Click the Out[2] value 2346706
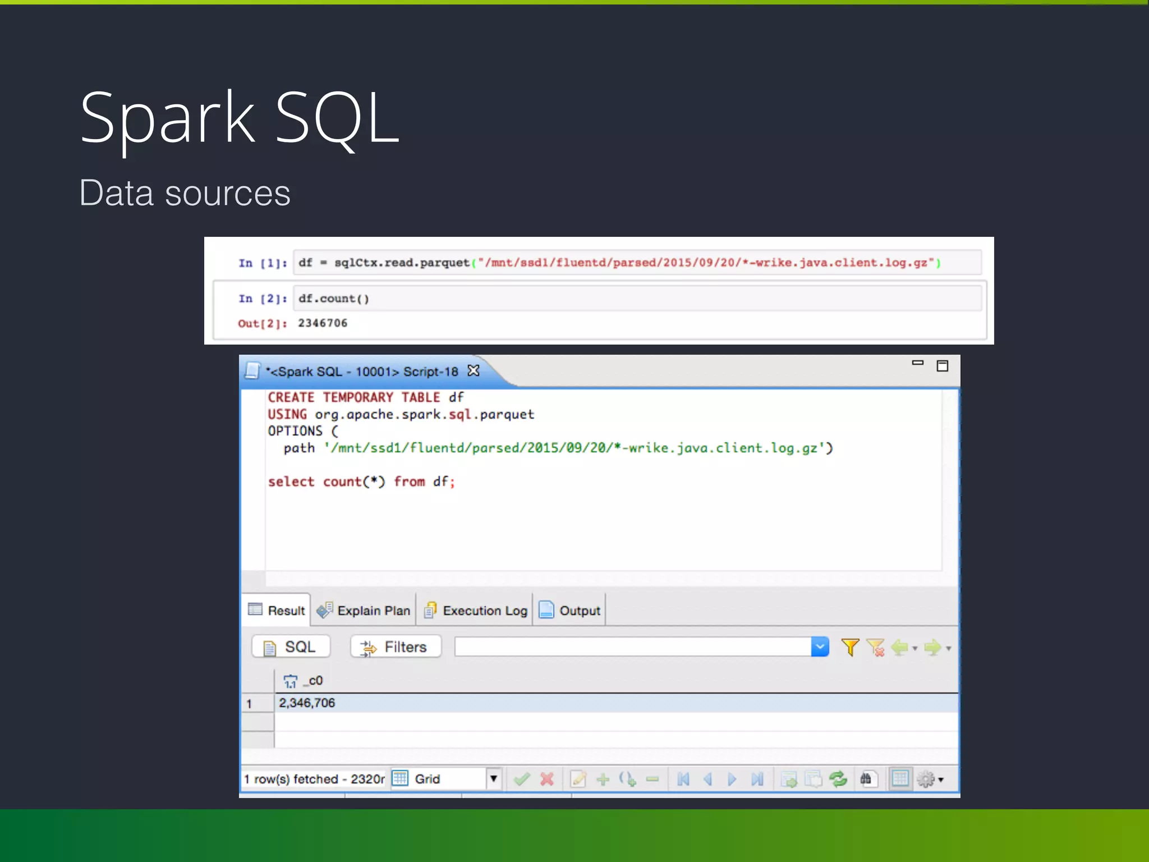 [x=323, y=323]
